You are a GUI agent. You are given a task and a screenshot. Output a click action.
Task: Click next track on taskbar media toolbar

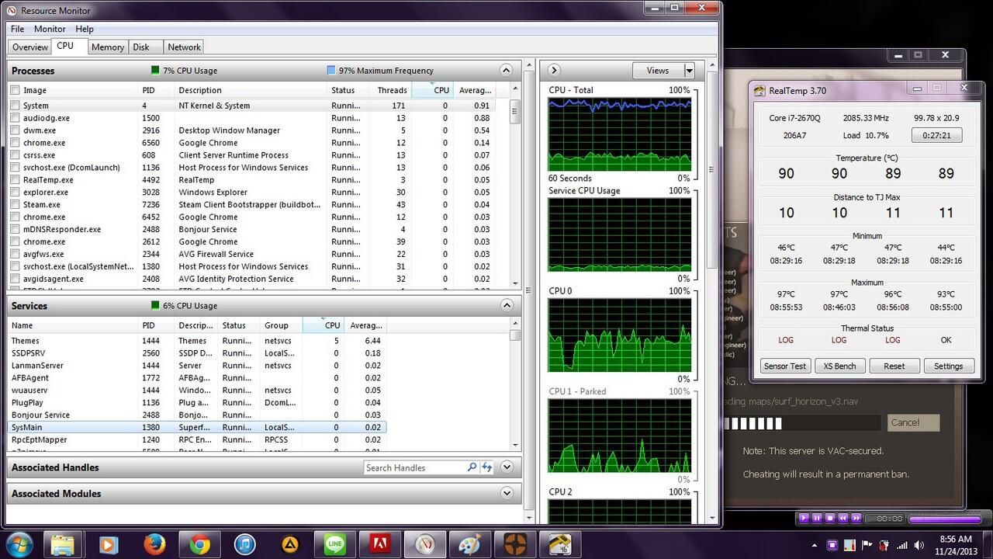pyautogui.click(x=856, y=518)
